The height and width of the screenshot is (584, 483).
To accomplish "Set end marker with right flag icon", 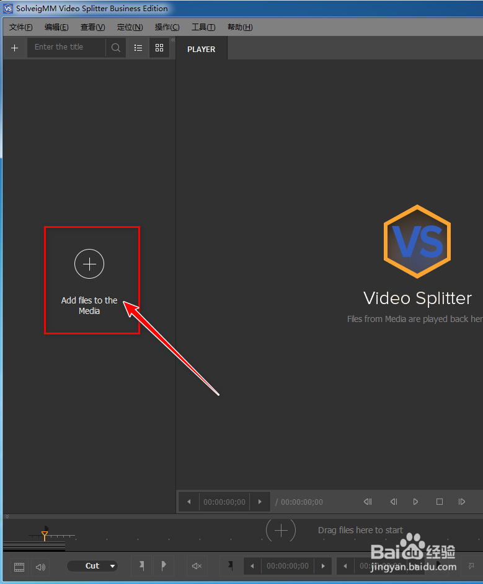I will point(163,566).
